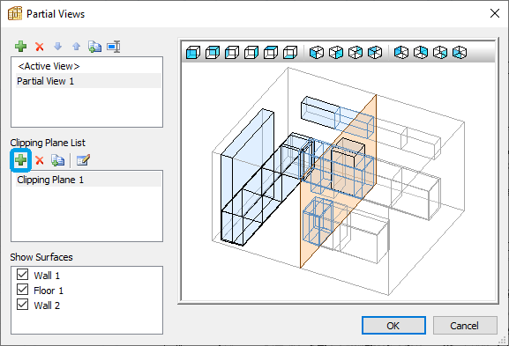Confirm with the OK button
This screenshot has width=509, height=346.
coord(393,325)
